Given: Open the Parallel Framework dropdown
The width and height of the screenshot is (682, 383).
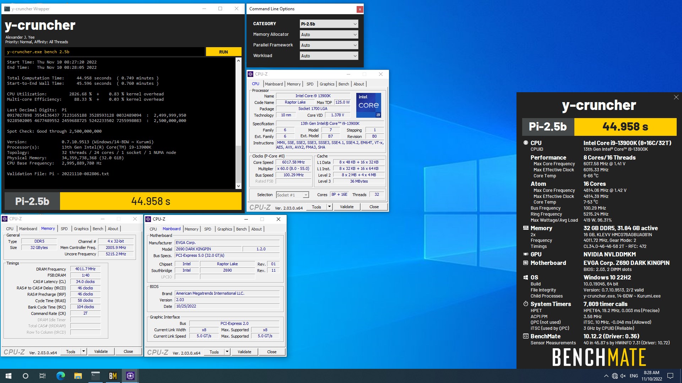Looking at the screenshot, I should [329, 45].
